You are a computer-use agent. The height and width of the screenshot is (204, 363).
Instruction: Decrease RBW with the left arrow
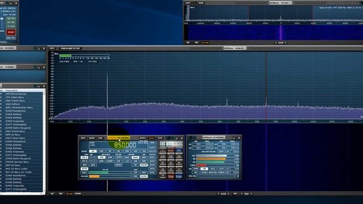tap(242, 194)
